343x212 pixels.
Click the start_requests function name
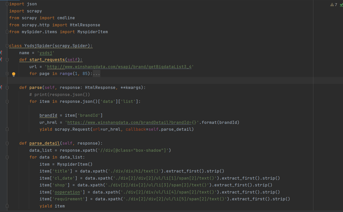pos(47,60)
